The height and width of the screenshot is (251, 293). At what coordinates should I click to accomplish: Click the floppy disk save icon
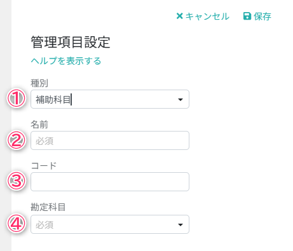tap(247, 16)
